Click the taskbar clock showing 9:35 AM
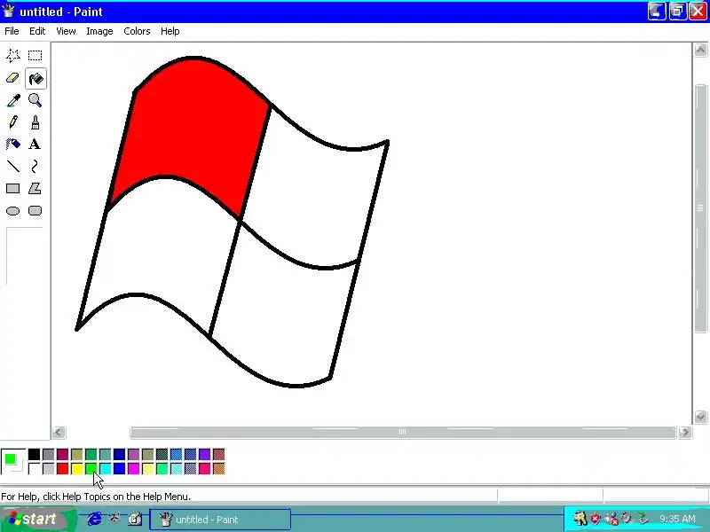710x532 pixels. (x=677, y=519)
